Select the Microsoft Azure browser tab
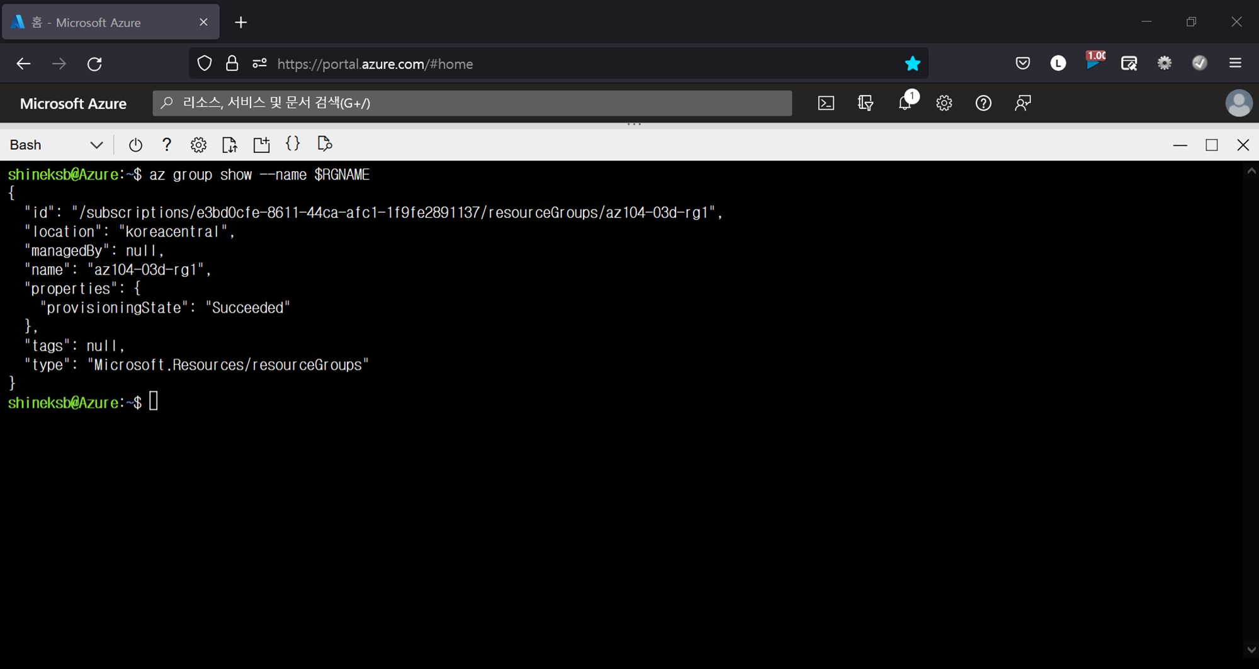 tap(110, 23)
